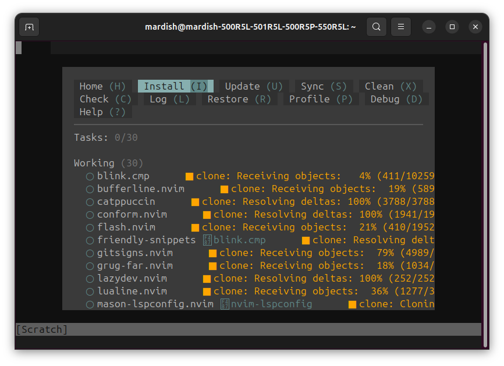Image resolution: width=504 pixels, height=366 pixels.
Task: Click the Working (30) section header
Action: (109, 164)
